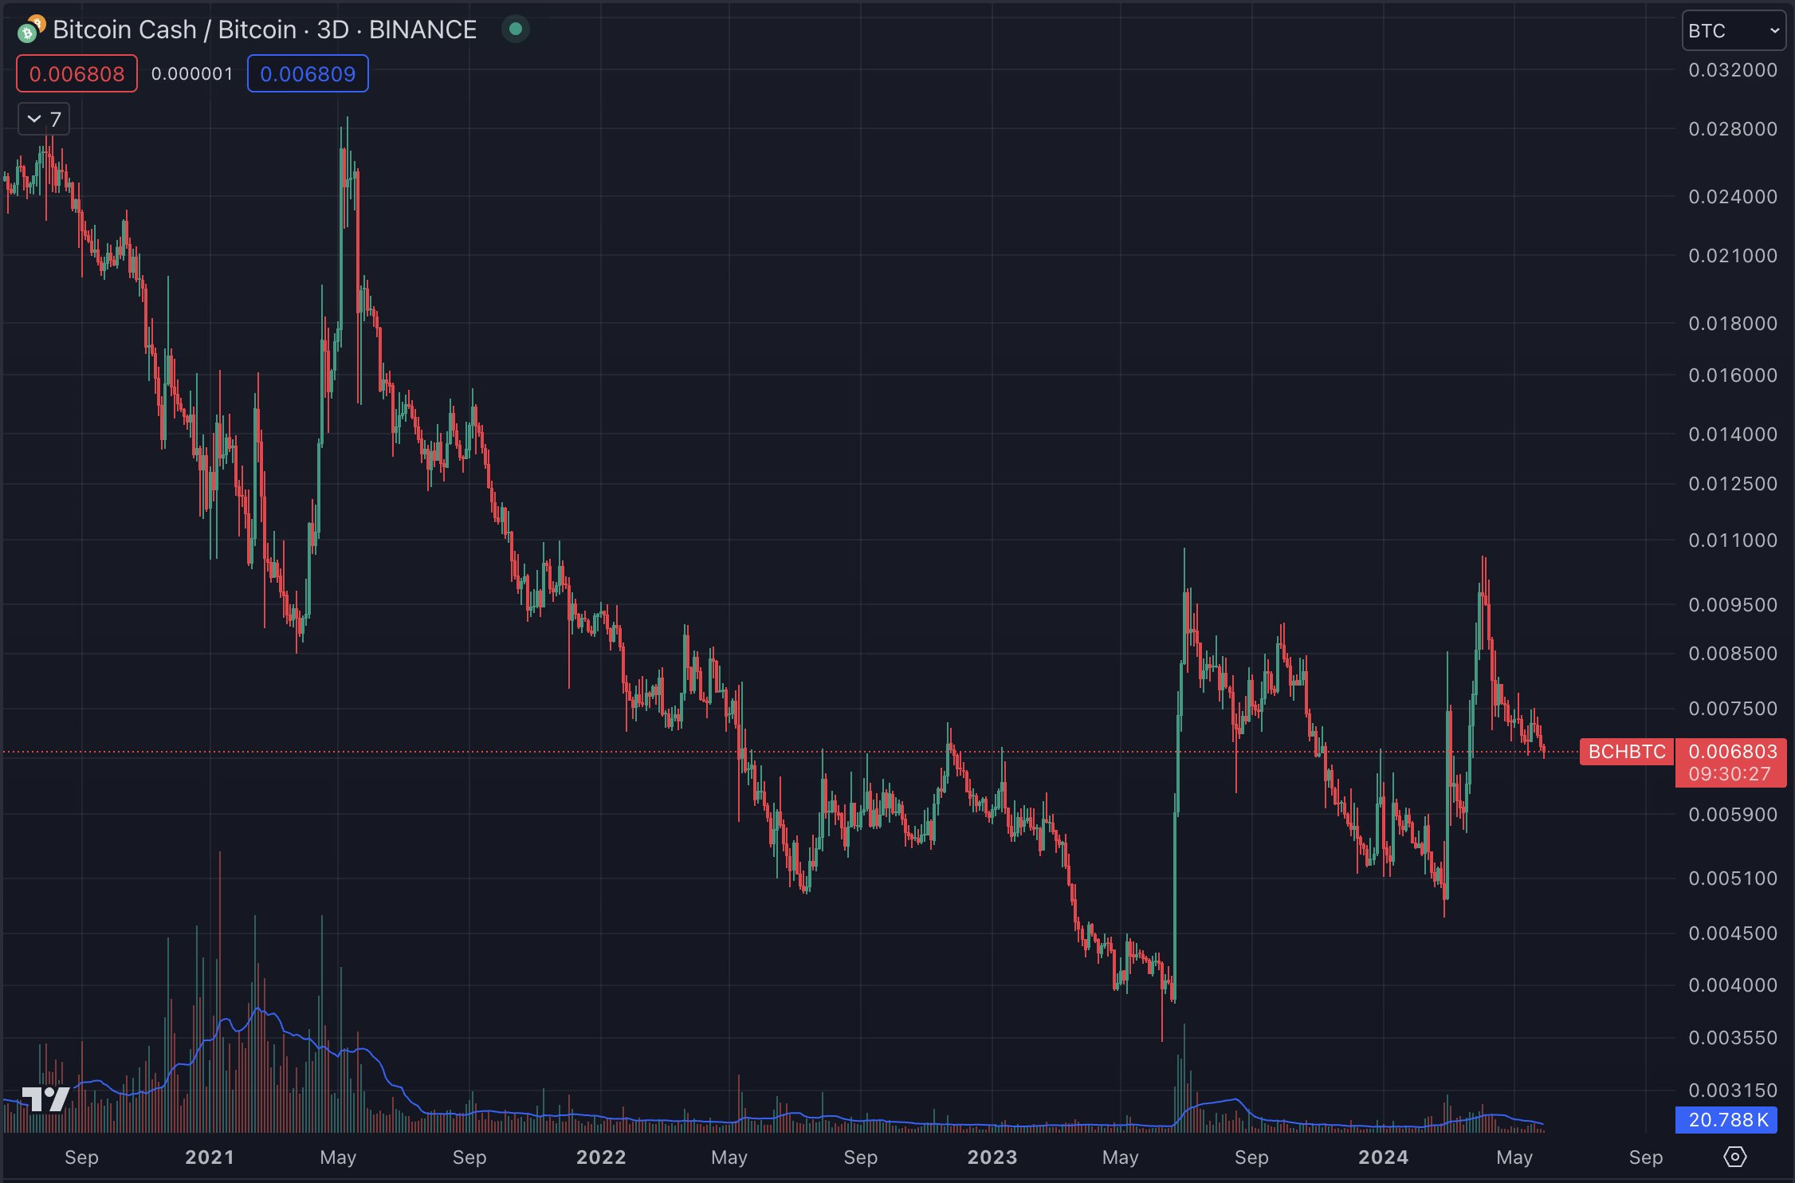Click the 0.012500 price scale label

pyautogui.click(x=1733, y=484)
